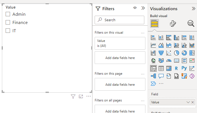Select the Paginated report visual
Viewport: 197px width, 113px height.
(x=177, y=76)
